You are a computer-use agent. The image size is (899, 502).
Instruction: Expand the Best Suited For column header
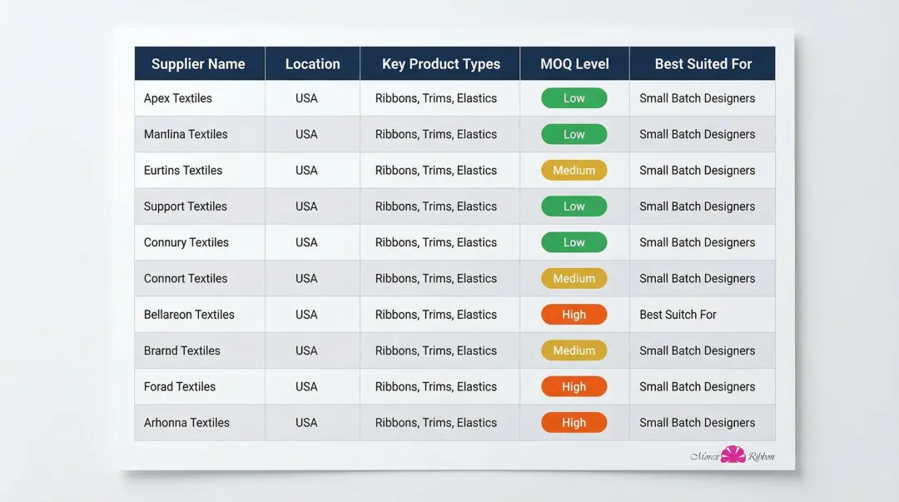(702, 63)
